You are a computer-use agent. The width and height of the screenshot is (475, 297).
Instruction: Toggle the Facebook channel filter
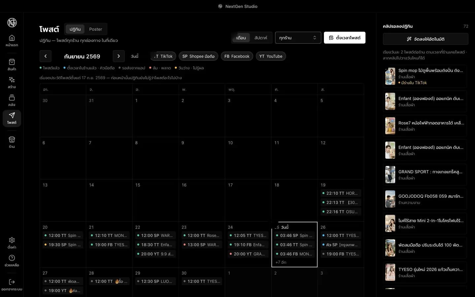237,56
